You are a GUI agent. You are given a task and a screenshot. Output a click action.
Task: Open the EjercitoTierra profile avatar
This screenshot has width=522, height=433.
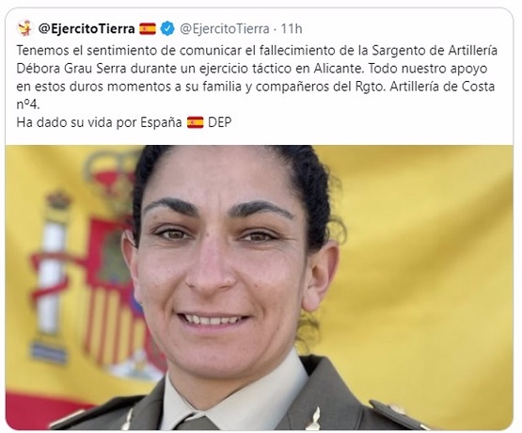click(24, 28)
